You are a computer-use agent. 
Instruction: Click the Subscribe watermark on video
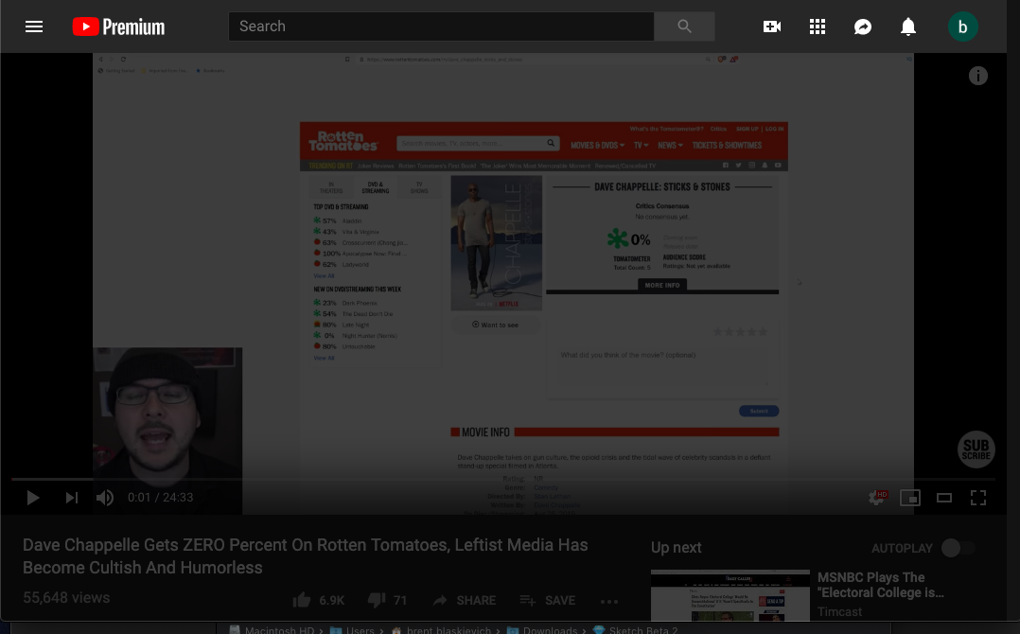976,449
